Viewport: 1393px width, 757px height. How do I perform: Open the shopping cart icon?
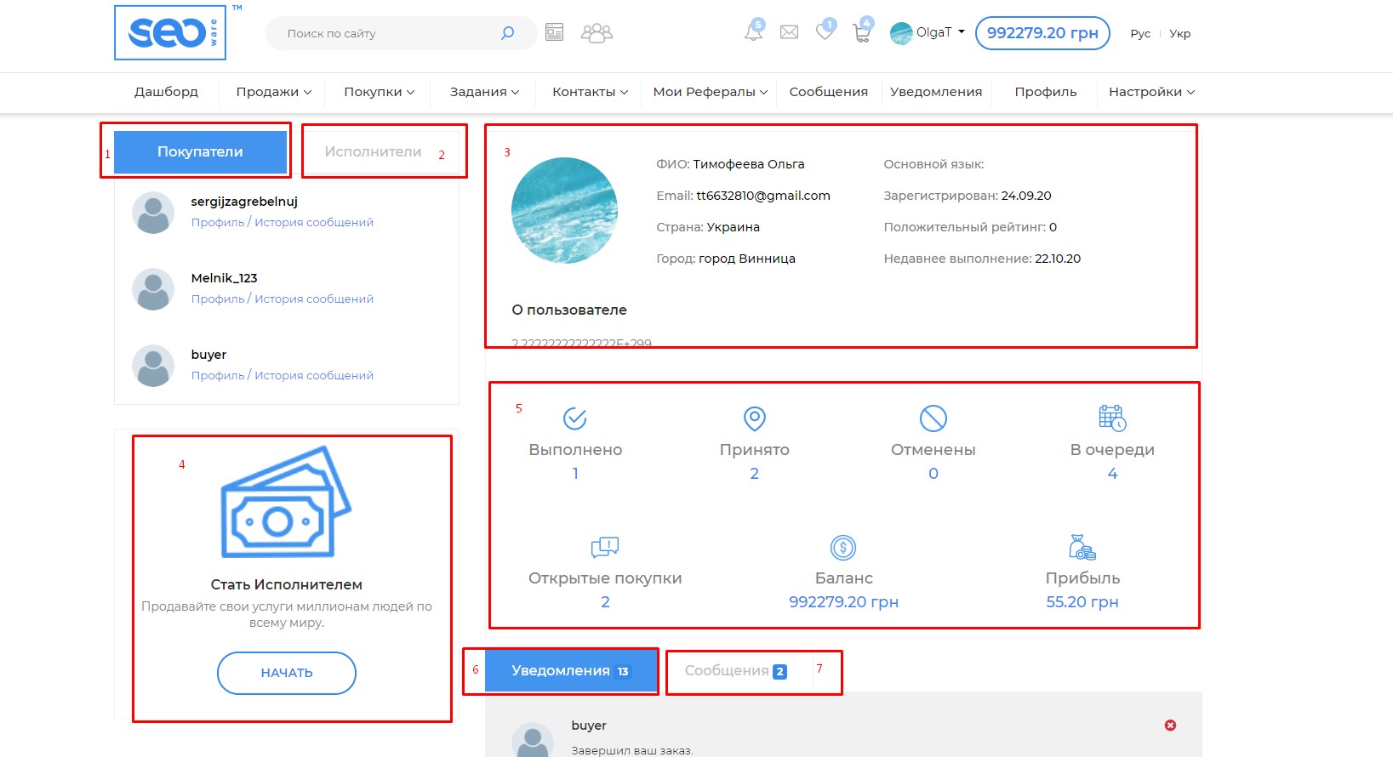861,33
